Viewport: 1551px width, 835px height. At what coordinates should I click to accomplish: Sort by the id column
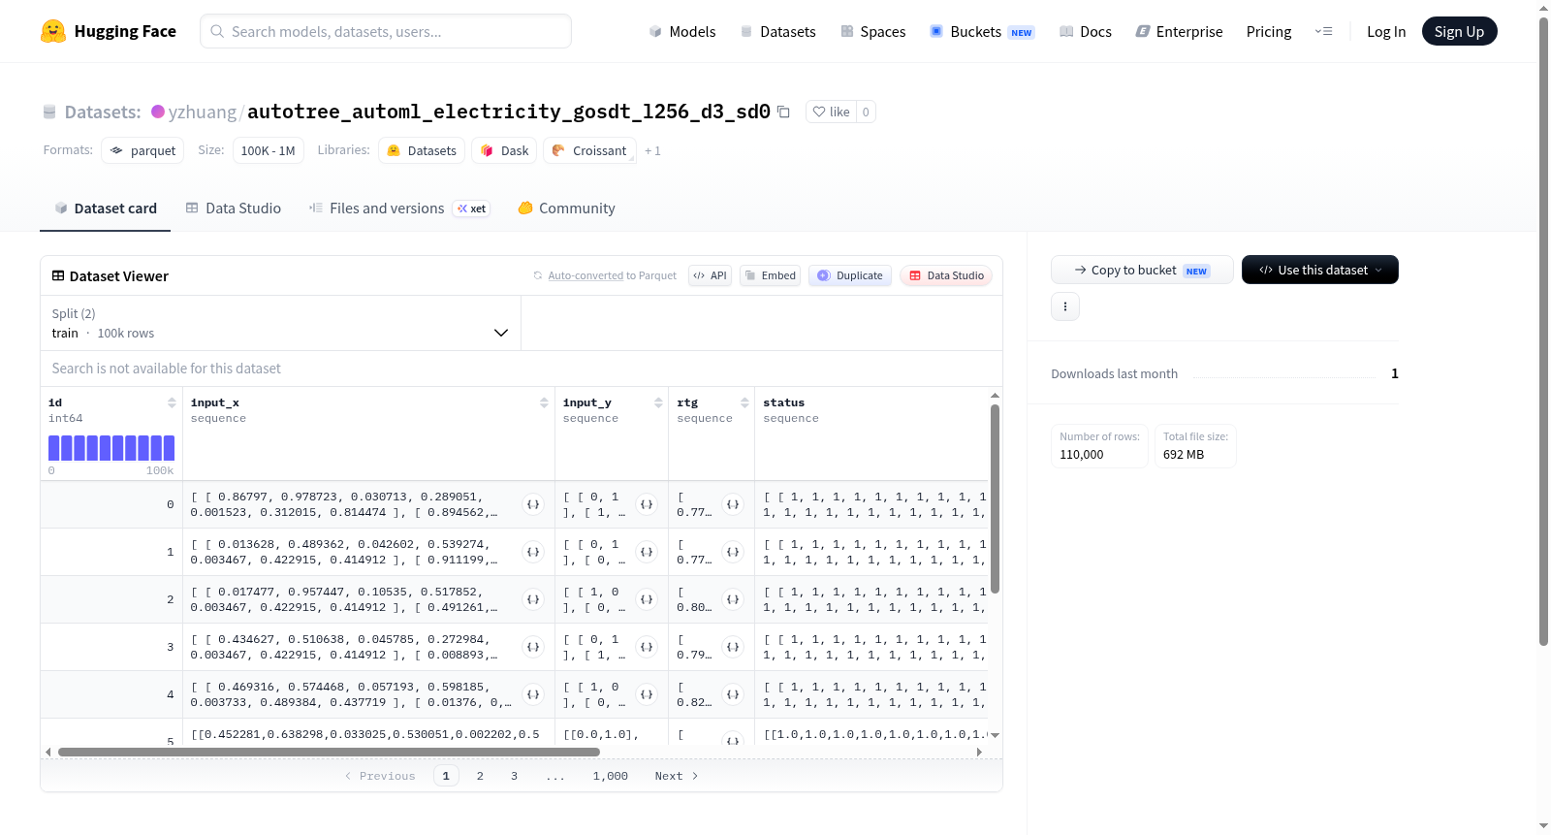coord(172,402)
